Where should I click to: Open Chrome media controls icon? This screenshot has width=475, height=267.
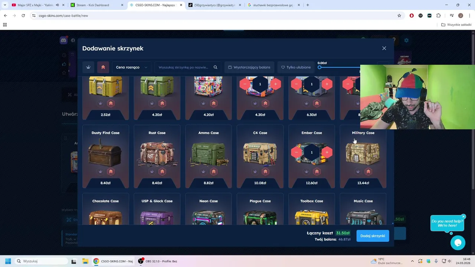tap(452, 16)
